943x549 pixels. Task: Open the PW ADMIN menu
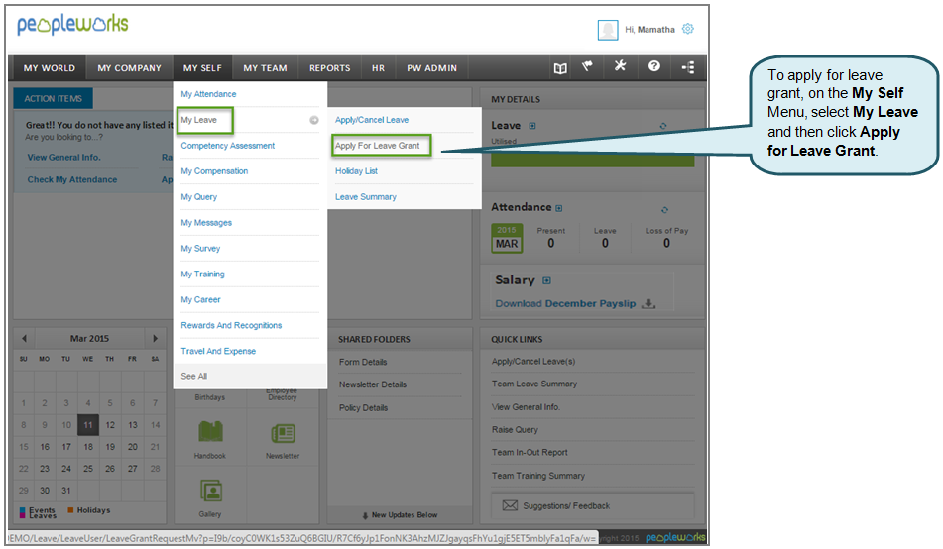pyautogui.click(x=431, y=68)
